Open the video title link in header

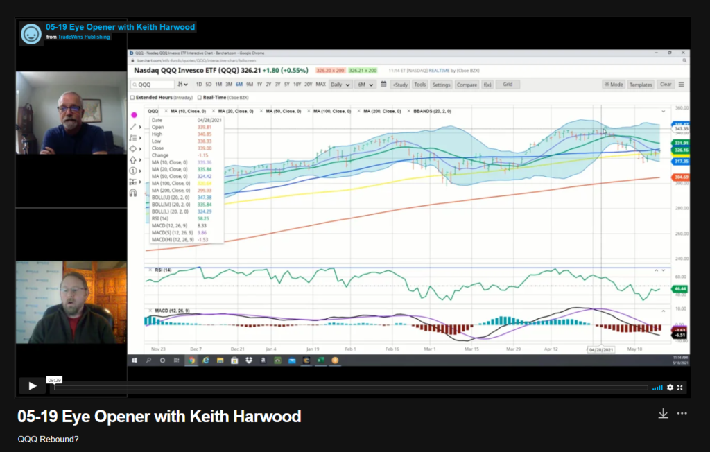[120, 27]
